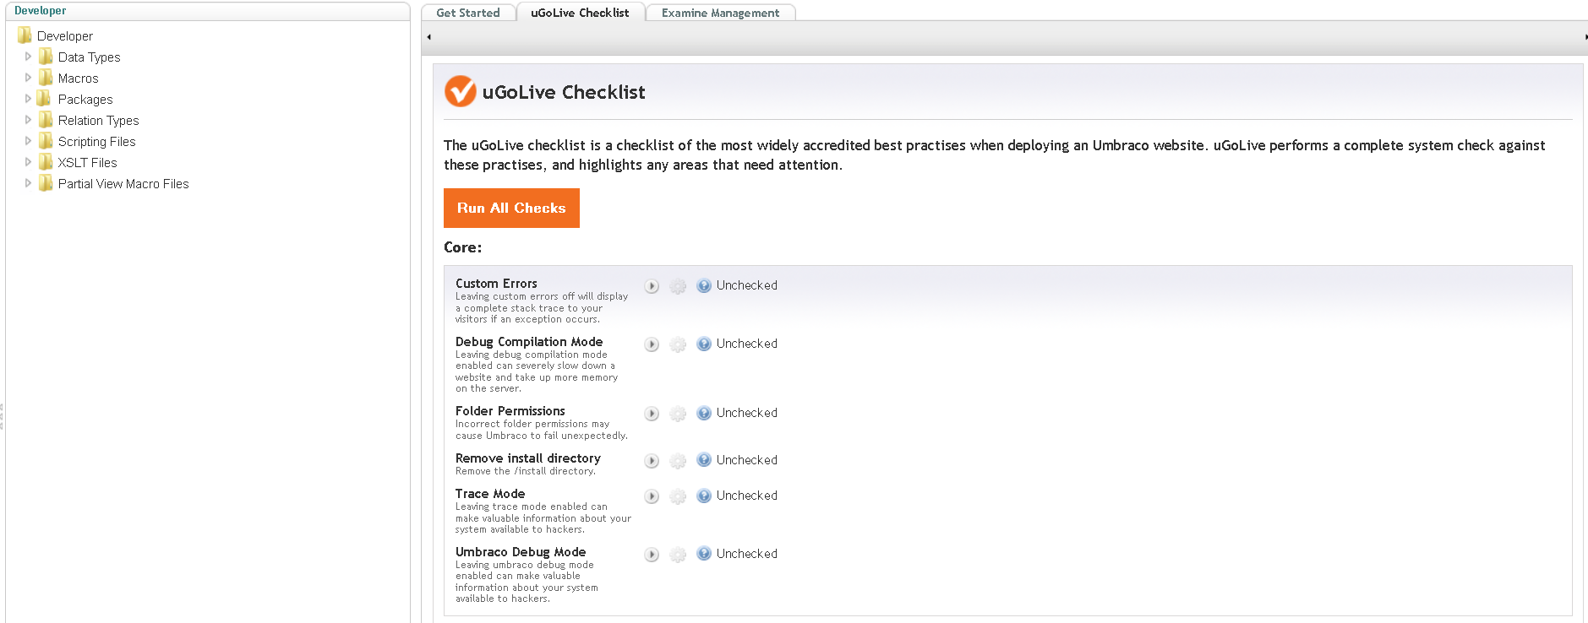The width and height of the screenshot is (1588, 623).
Task: Expand the Partial View Macro Files arrow
Action: pyautogui.click(x=28, y=183)
